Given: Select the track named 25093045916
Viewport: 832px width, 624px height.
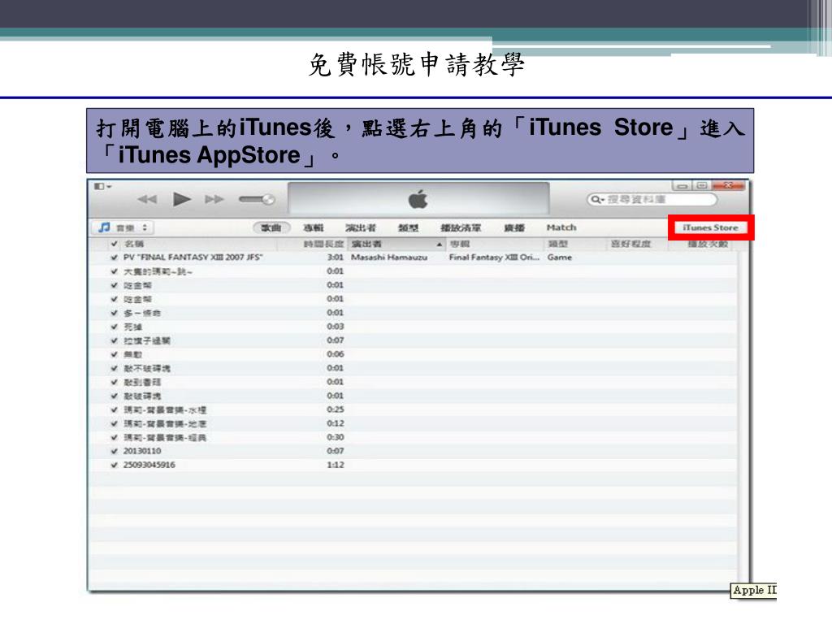Looking at the screenshot, I should [x=149, y=465].
